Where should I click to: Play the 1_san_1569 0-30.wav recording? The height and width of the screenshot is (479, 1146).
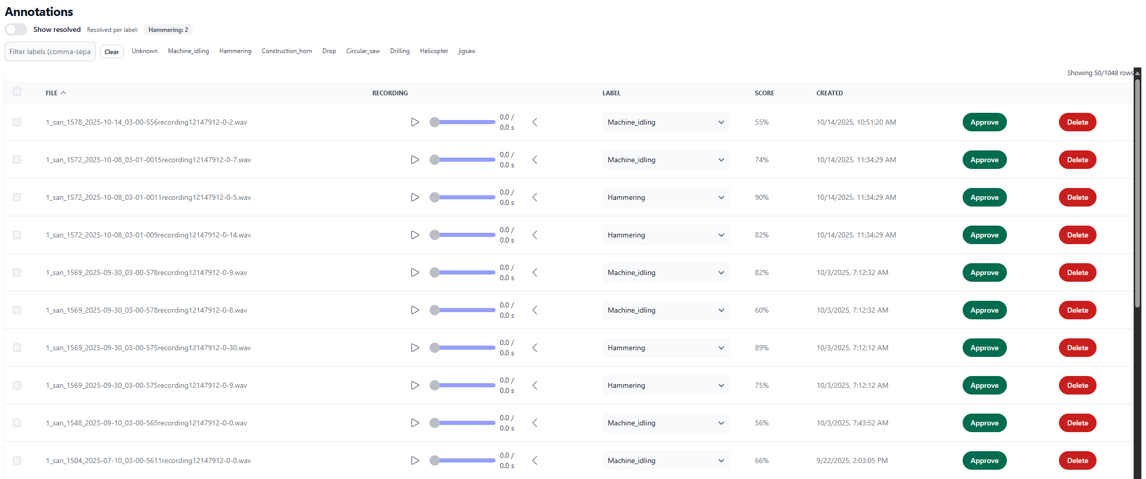[415, 348]
